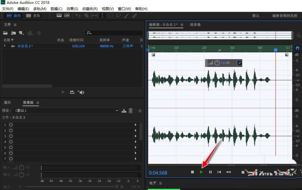
Task: Toggle the power state of effect slot 4
Action: pyautogui.click(x=11, y=142)
